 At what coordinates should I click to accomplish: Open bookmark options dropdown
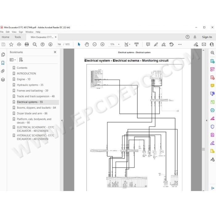(x=13, y=60)
